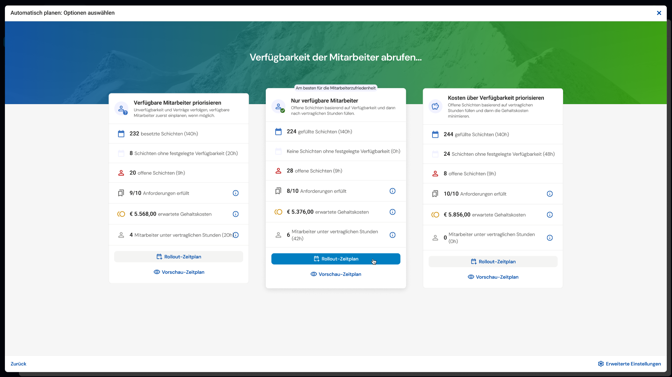Click the Nur verfügbare Mitarbeiter person-check icon
Screen dimensions: 672x377
278,107
